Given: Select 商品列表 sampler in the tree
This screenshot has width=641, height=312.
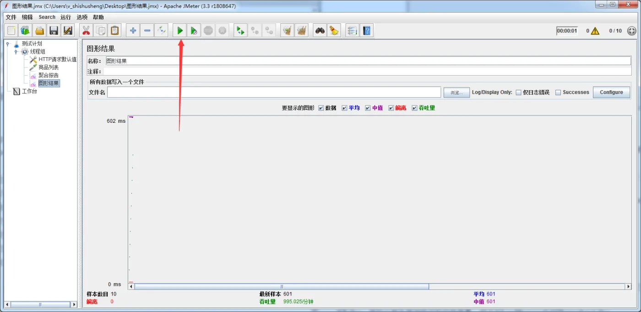Looking at the screenshot, I should pos(49,67).
